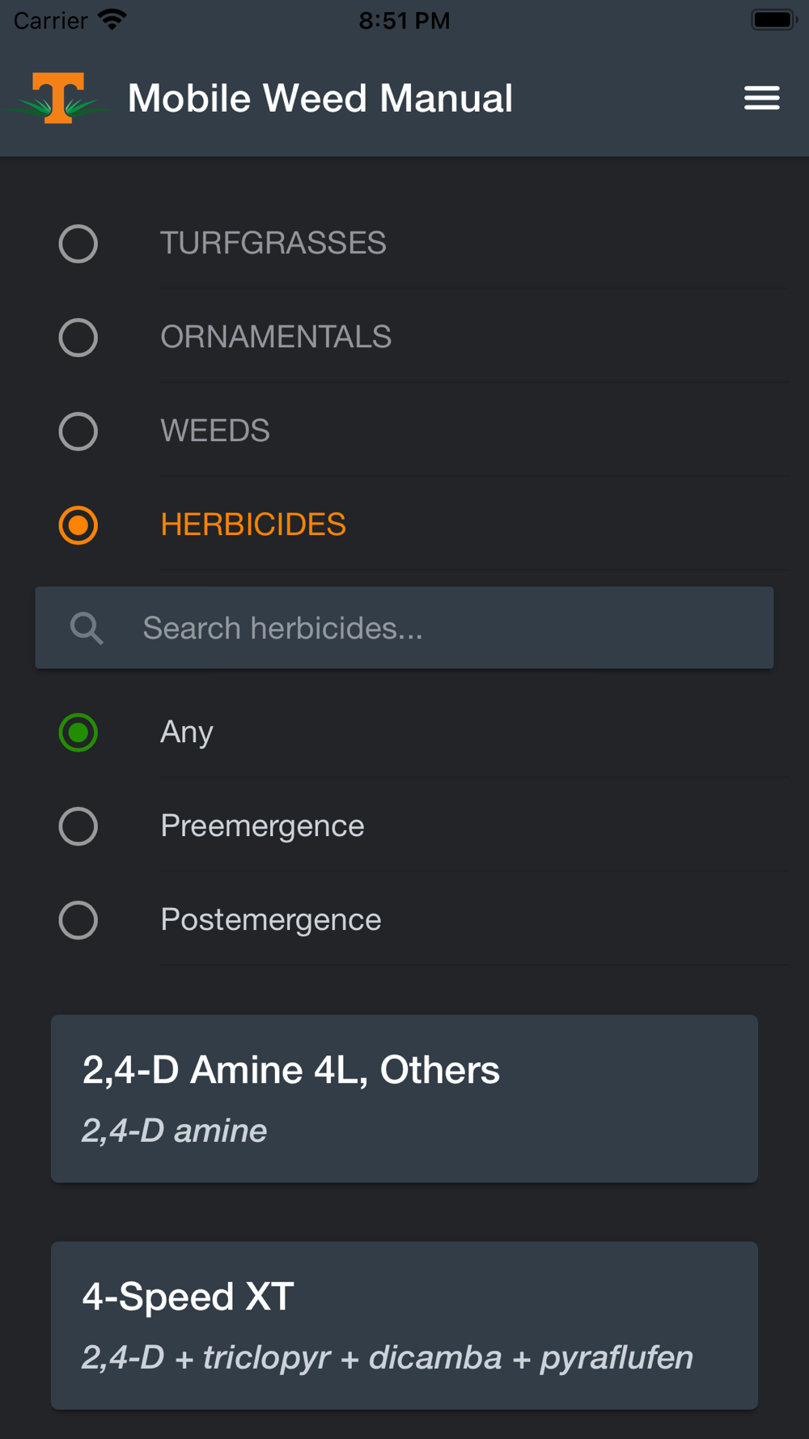Tap the battery indicator icon
Screen dimensions: 809x1439
tap(773, 19)
